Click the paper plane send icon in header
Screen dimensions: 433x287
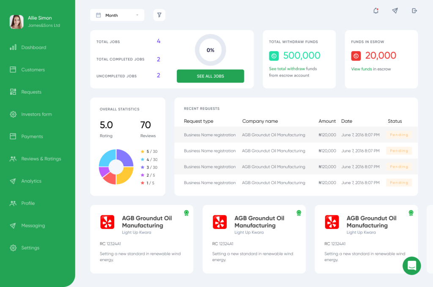[x=395, y=11]
